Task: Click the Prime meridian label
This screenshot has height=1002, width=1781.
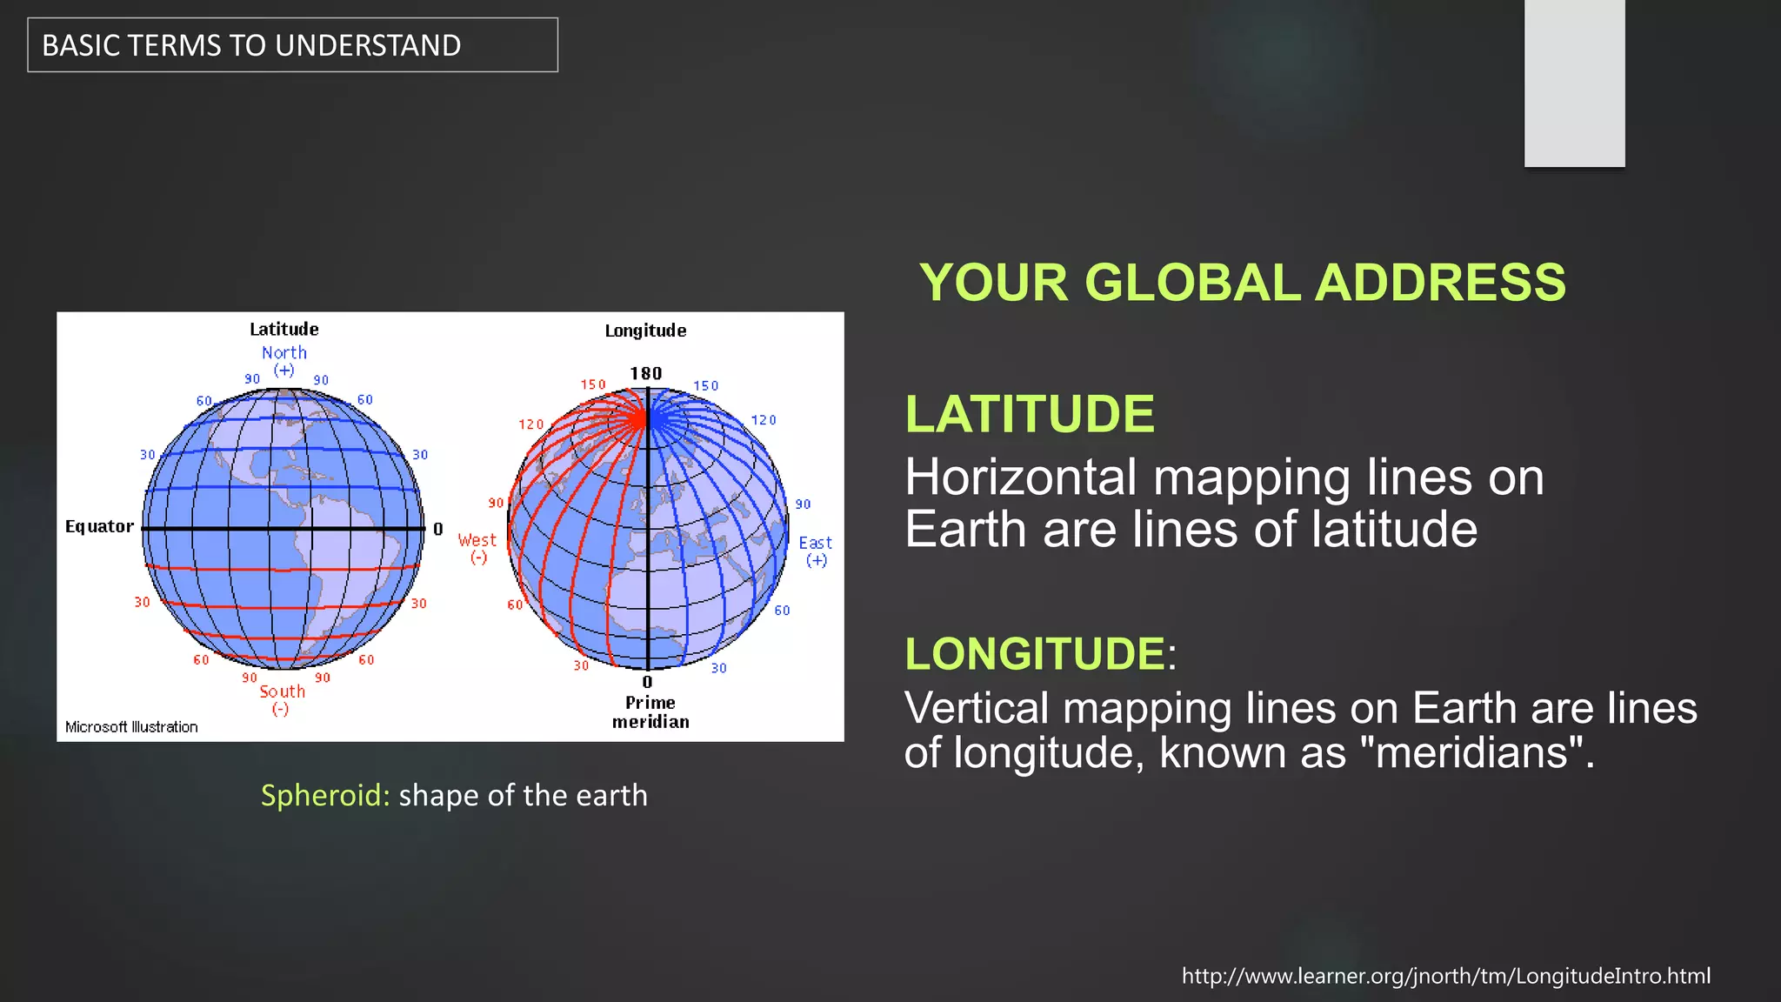Action: click(x=650, y=711)
